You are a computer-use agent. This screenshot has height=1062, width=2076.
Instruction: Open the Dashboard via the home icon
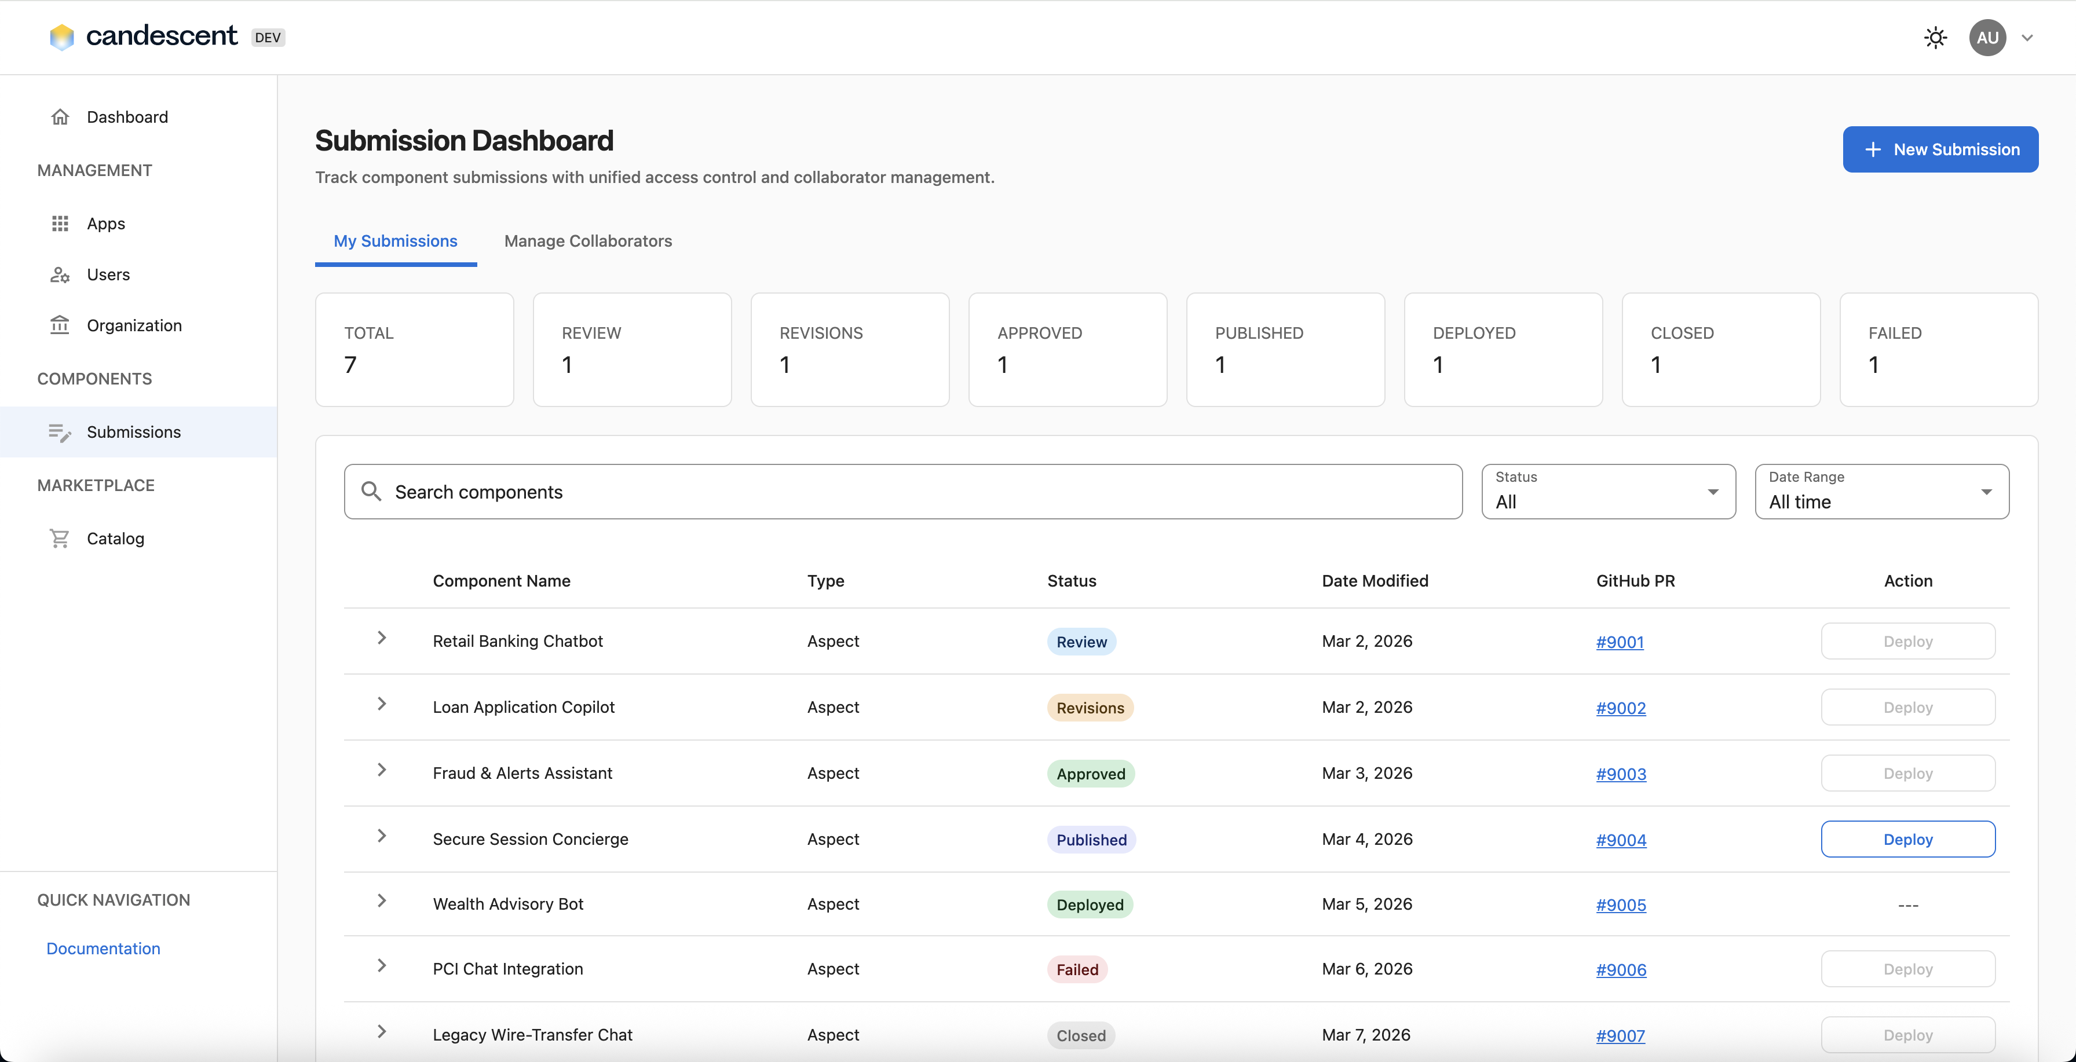[x=60, y=117]
